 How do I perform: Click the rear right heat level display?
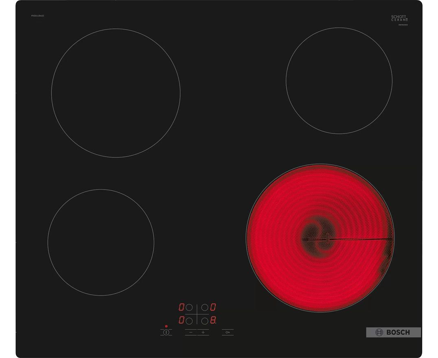click(213, 308)
